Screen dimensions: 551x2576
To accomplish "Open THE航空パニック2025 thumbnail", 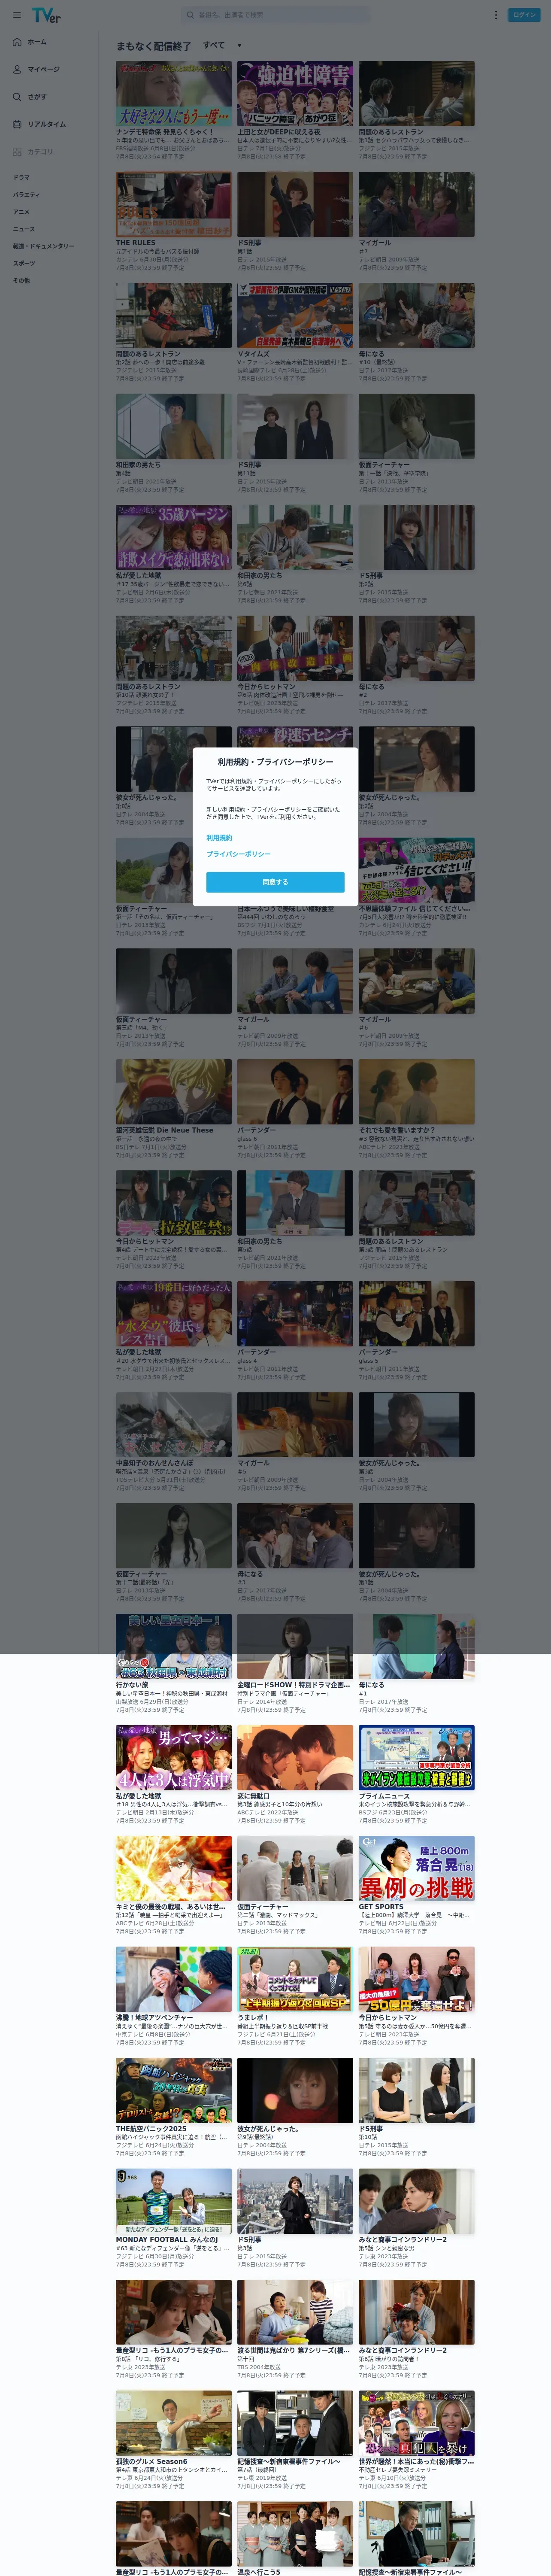I will (174, 2091).
